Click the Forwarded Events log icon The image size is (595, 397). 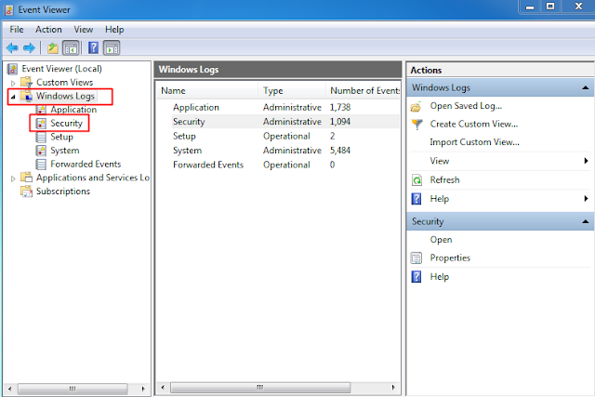(41, 165)
